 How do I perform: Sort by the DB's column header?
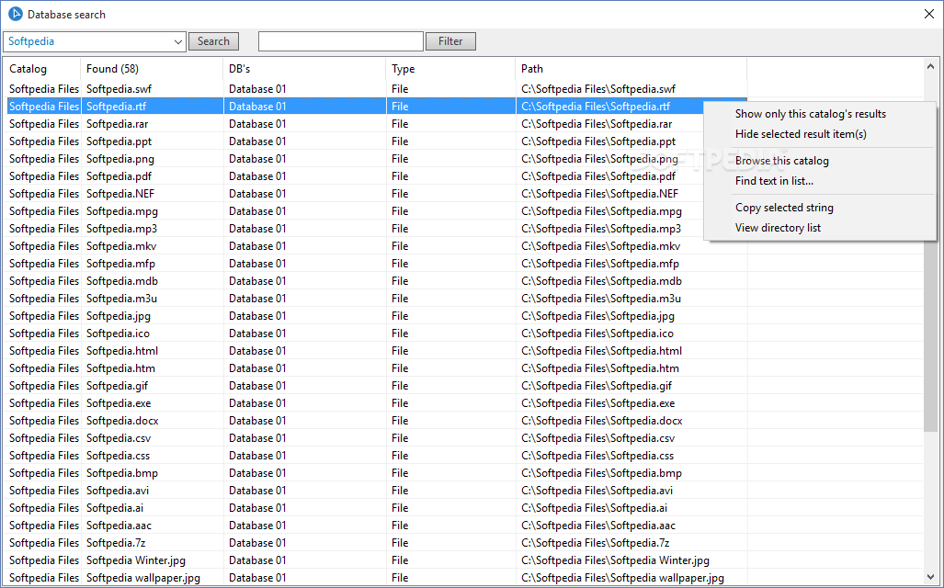click(304, 69)
